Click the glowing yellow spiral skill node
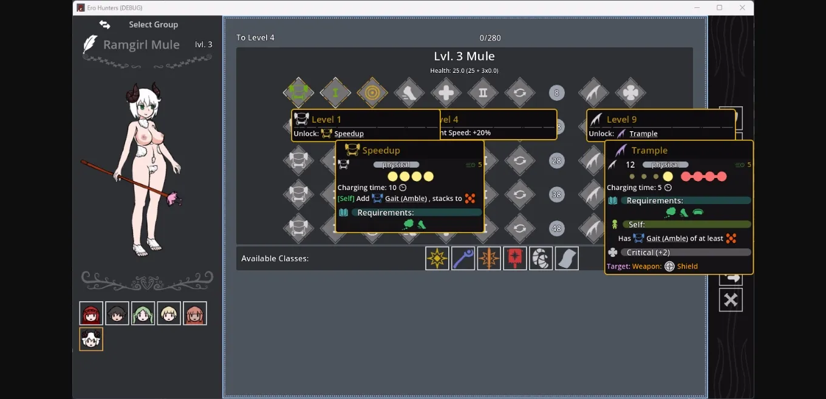 [x=372, y=93]
